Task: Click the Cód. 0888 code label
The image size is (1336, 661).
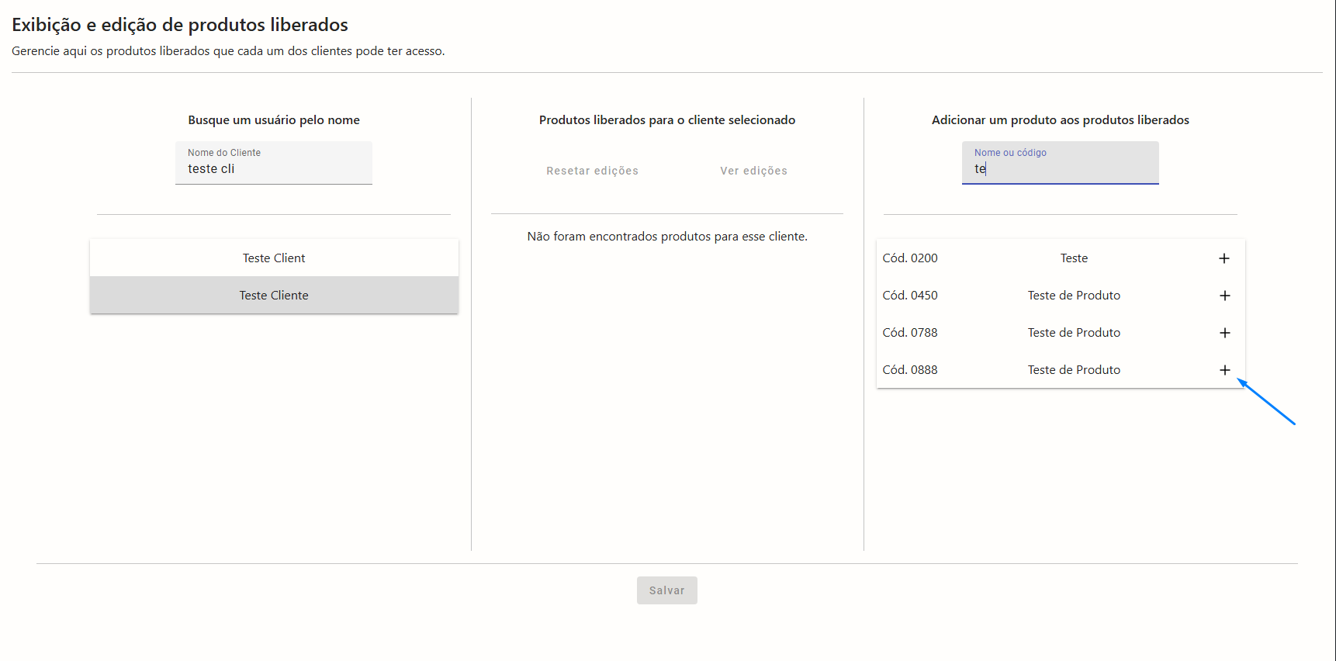Action: coord(910,370)
